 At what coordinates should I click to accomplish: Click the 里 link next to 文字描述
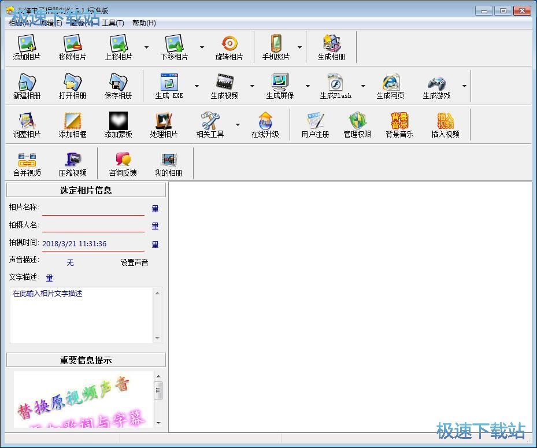click(49, 278)
